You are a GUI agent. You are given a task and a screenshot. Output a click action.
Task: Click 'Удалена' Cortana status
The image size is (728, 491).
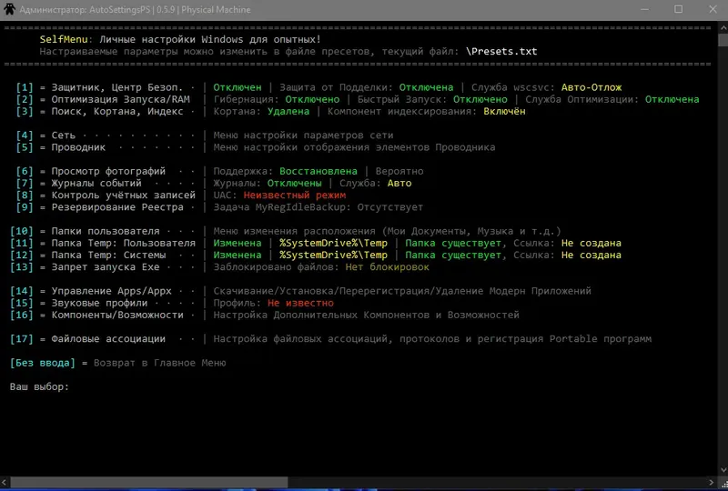point(288,111)
